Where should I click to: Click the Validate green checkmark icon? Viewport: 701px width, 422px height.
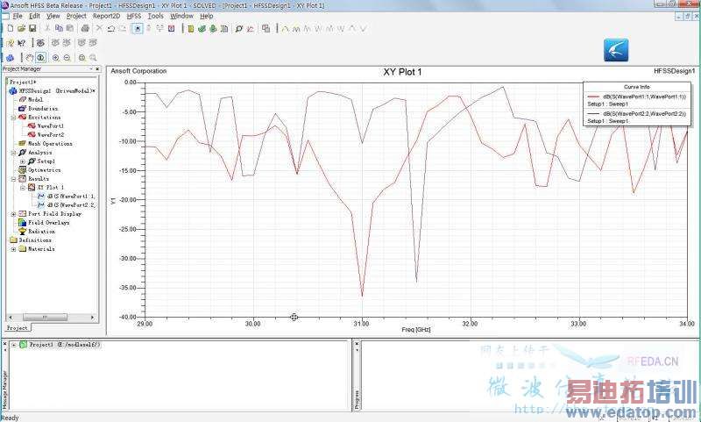pyautogui.click(x=202, y=29)
